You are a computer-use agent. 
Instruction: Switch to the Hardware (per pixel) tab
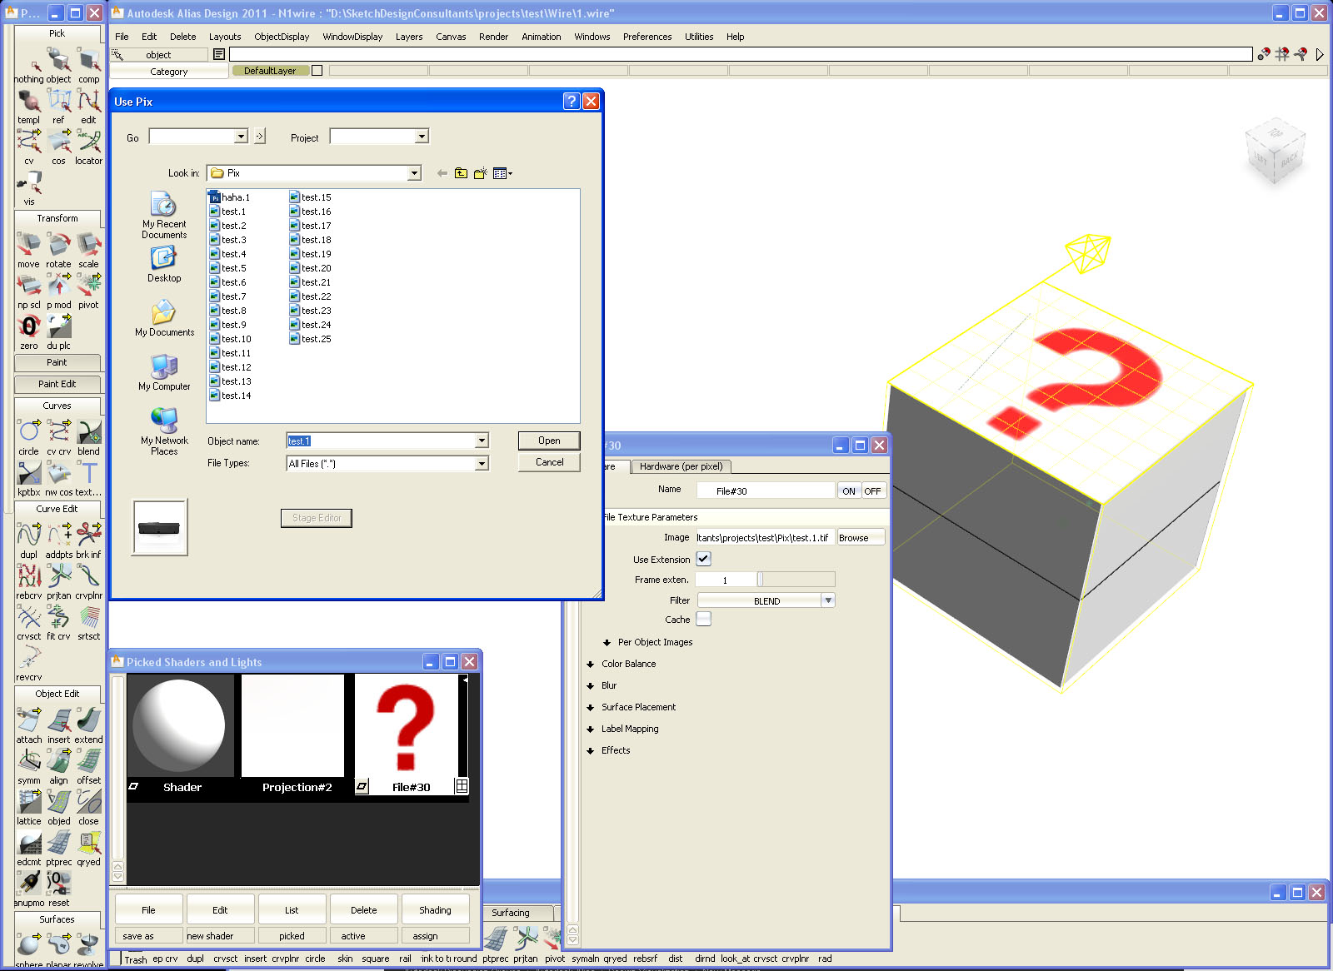681,466
